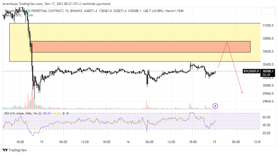The height and width of the screenshot is (155, 279).
Task: Click the 29840.0 price axis label
Action: 268,101
